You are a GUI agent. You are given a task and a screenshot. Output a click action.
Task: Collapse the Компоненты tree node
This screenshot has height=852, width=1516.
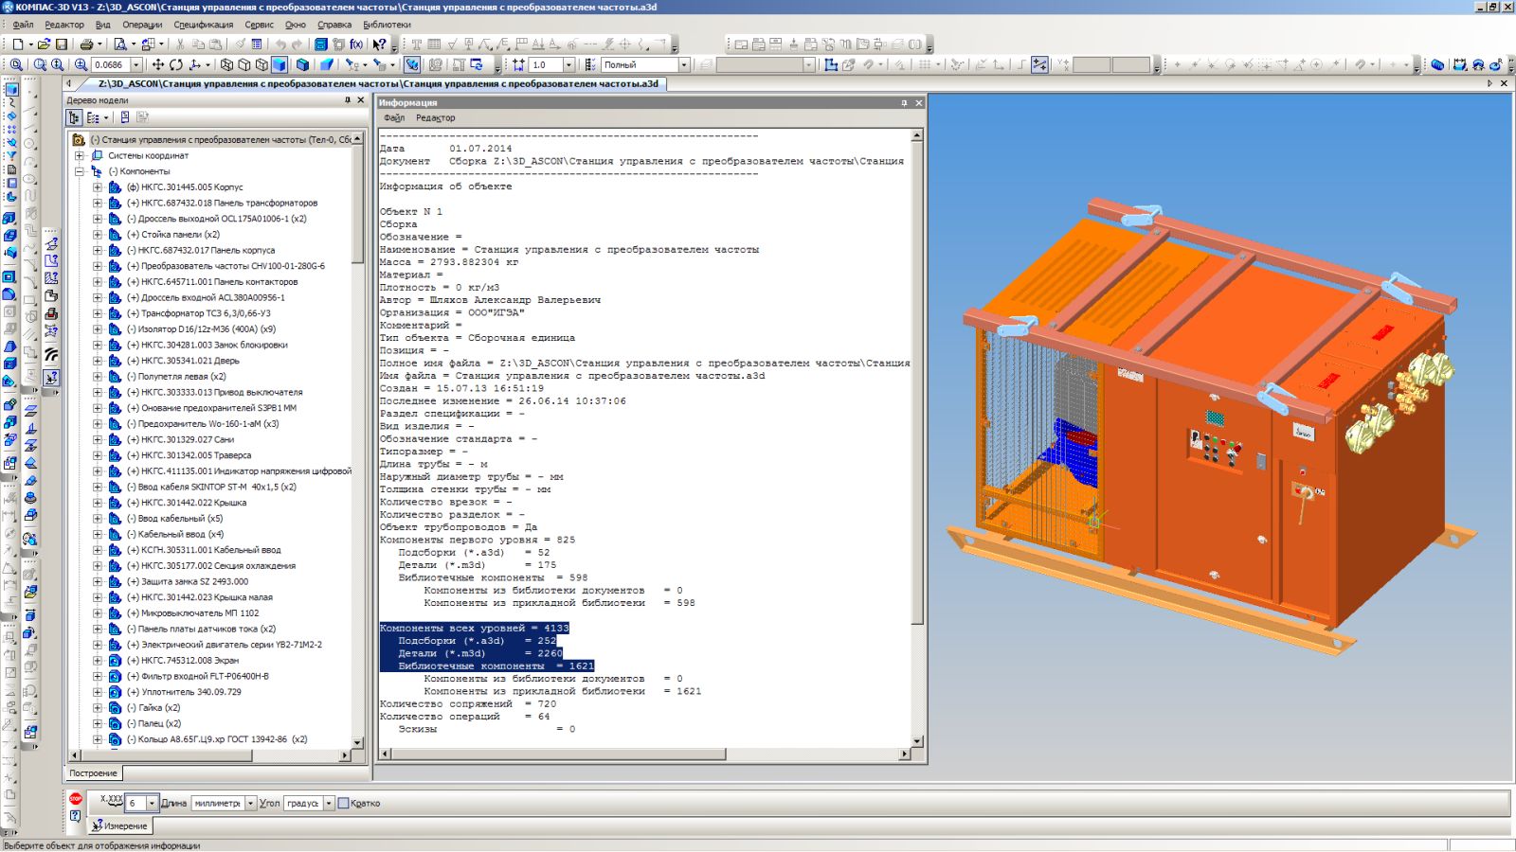click(x=81, y=171)
